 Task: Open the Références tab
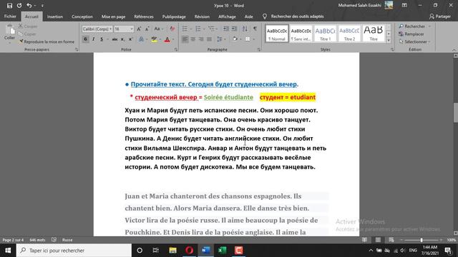(144, 16)
